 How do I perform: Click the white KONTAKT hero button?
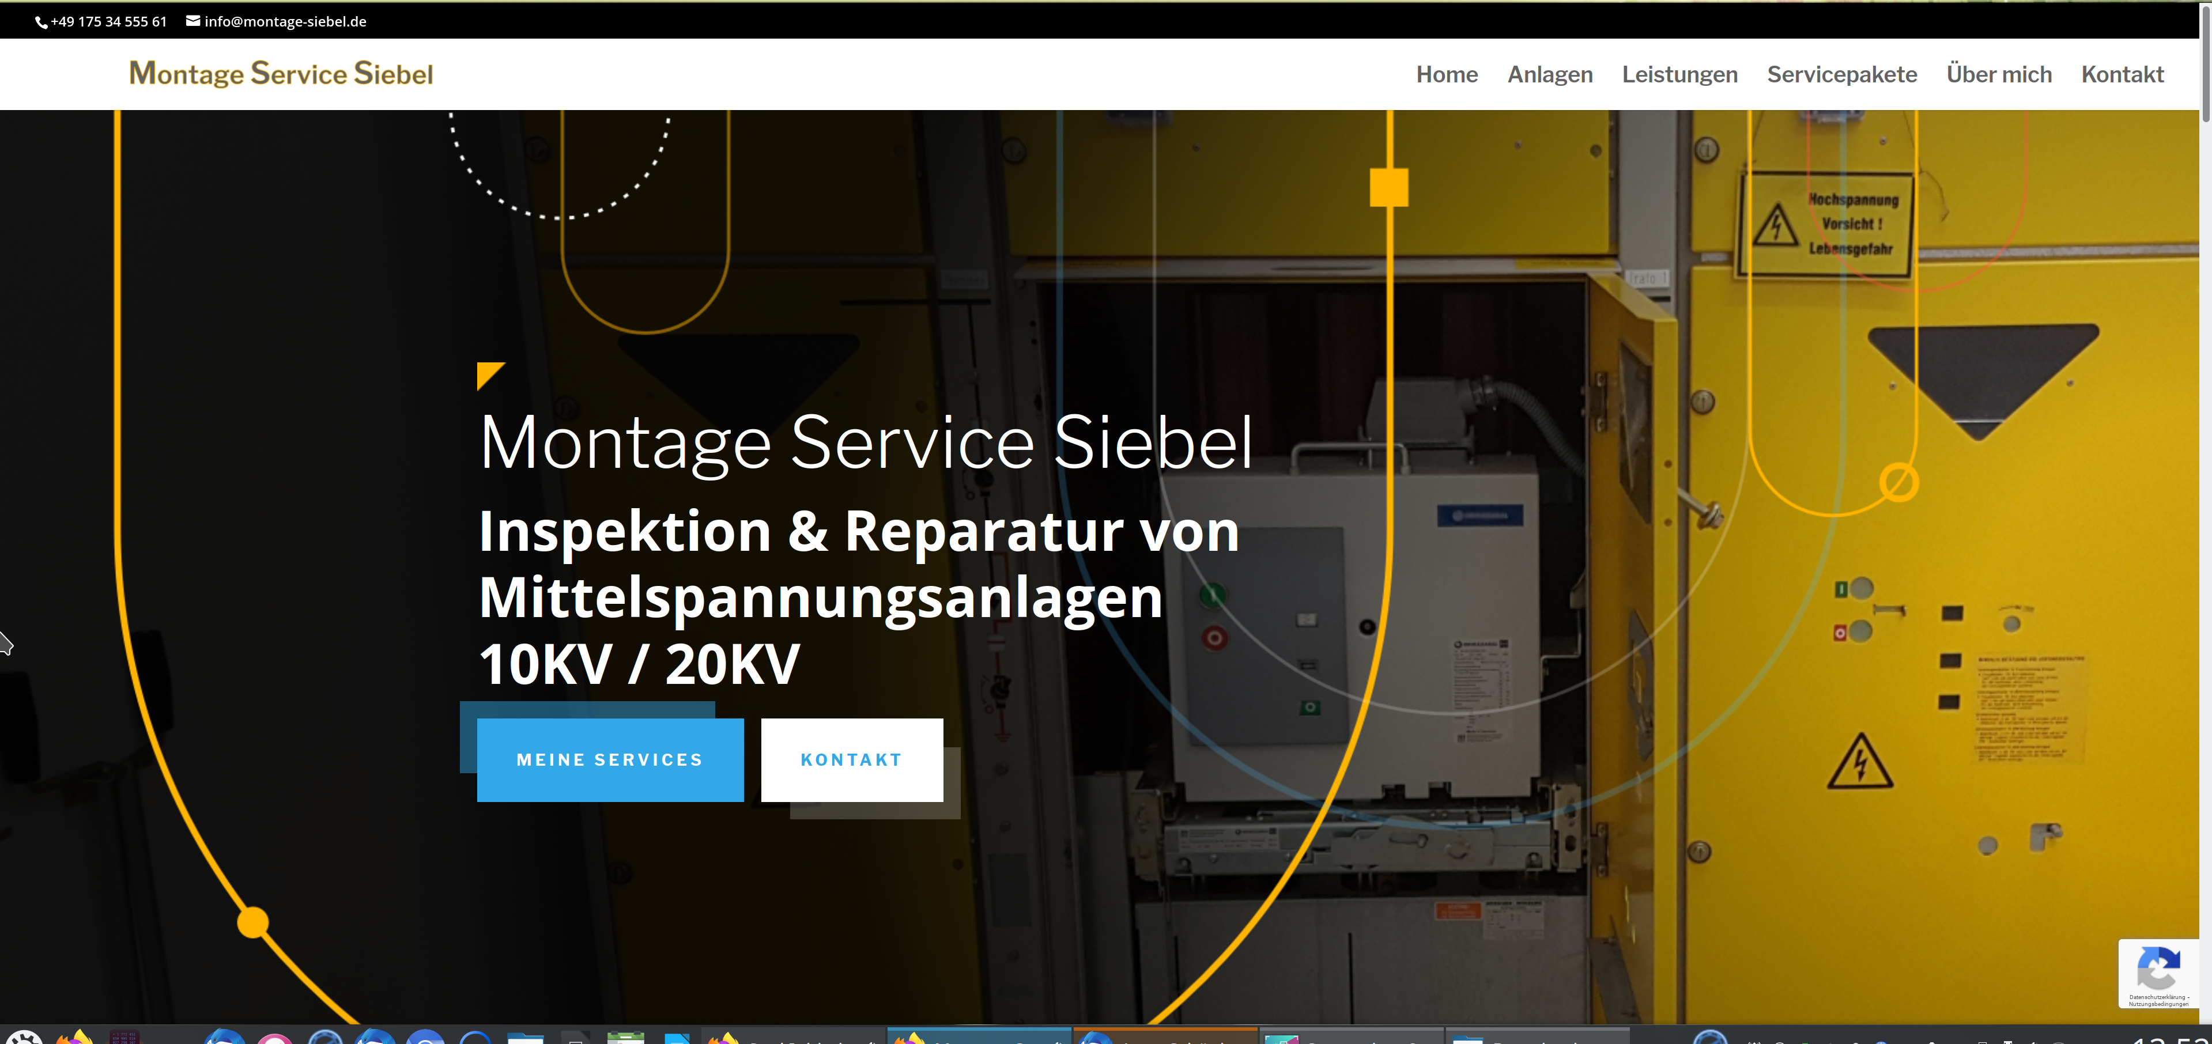tap(852, 760)
